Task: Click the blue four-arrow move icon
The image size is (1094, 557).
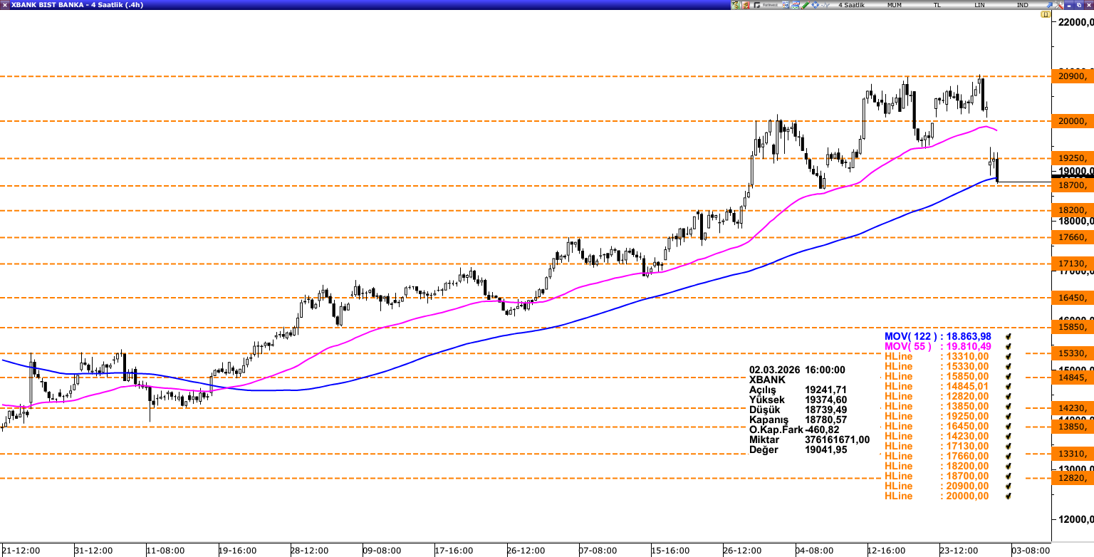Action: (815, 5)
